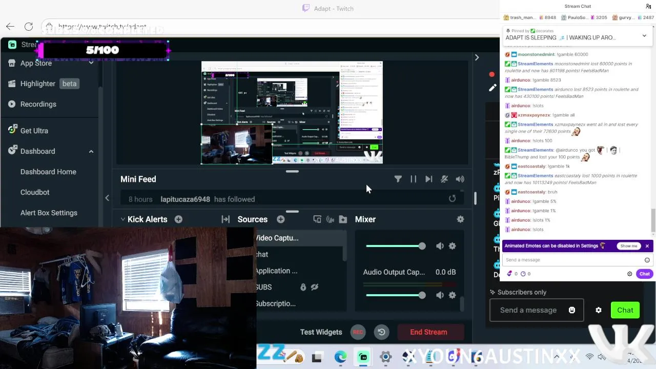Image resolution: width=656 pixels, height=369 pixels.
Task: Expand the pinned ADAPT IS SLEEPING message
Action: (x=644, y=36)
